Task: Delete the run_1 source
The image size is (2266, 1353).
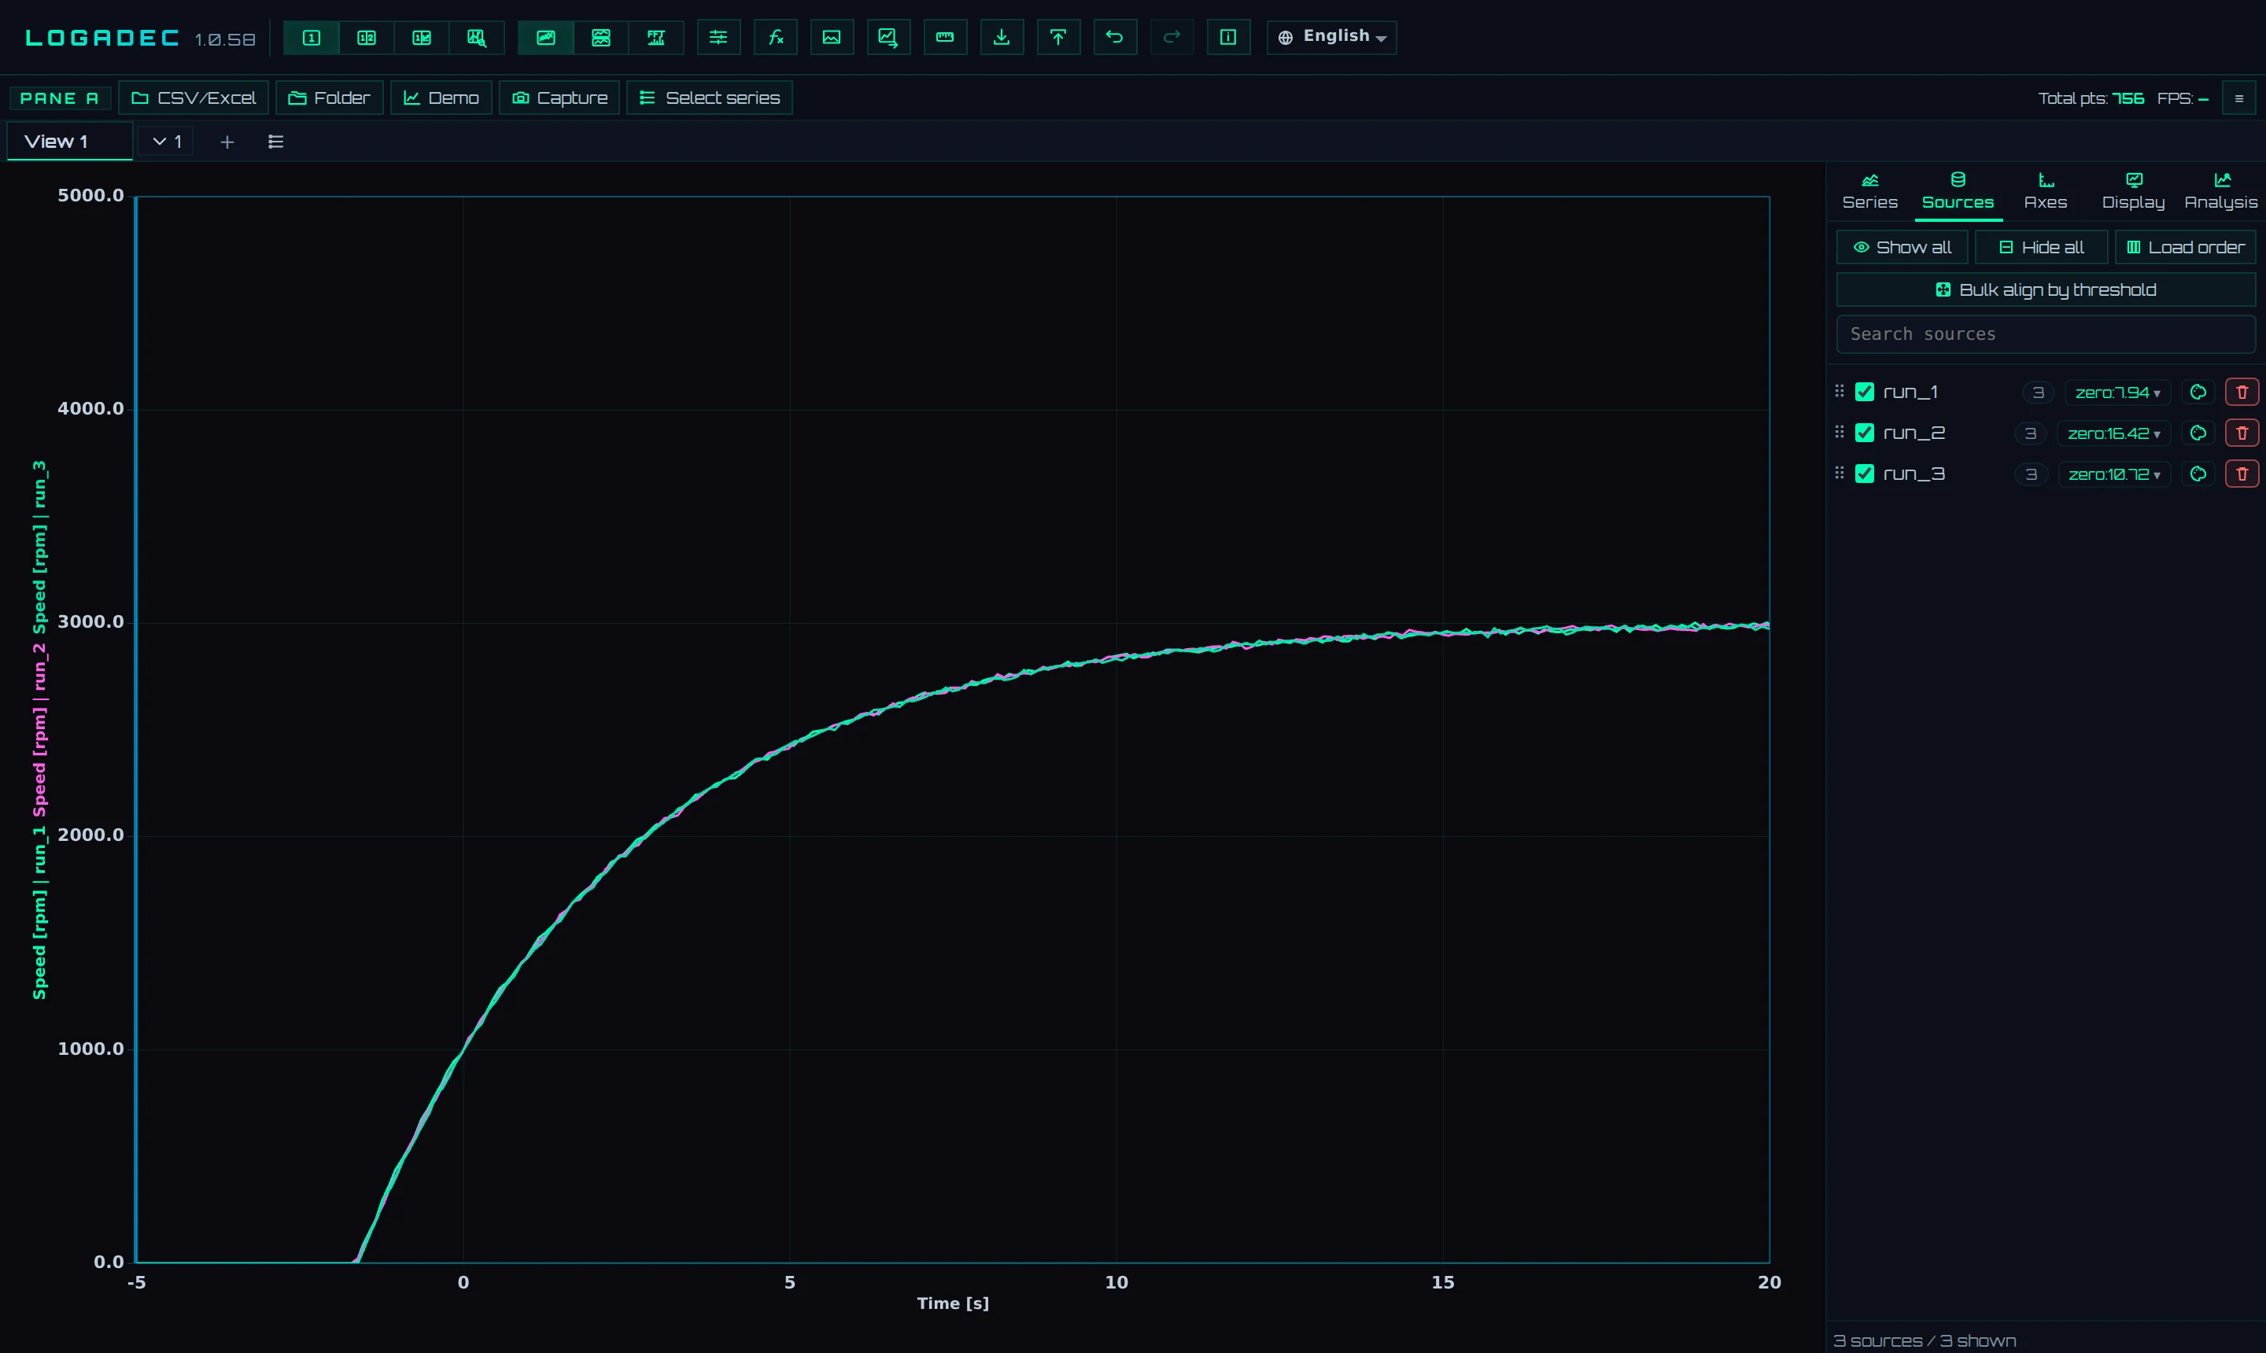Action: pos(2242,392)
